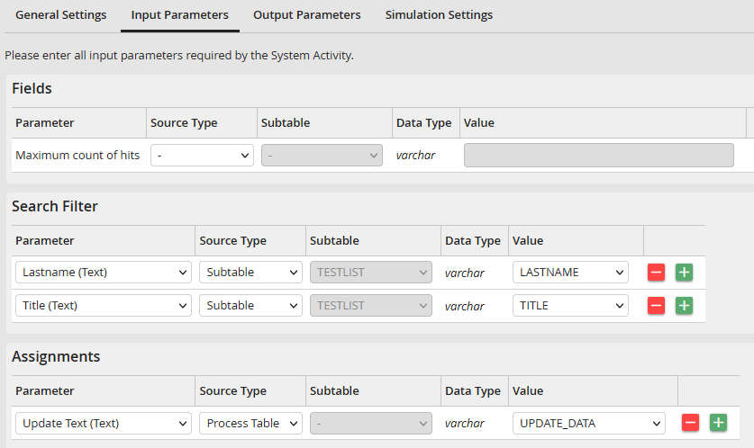Click the 'Assignments' section heading
The width and height of the screenshot is (754, 448).
tap(56, 356)
